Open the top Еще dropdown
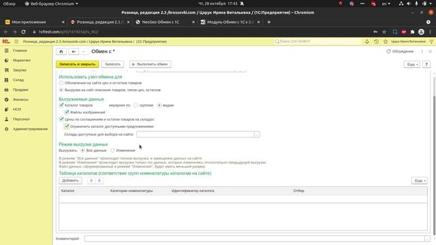The height and width of the screenshot is (245, 436). pyautogui.click(x=411, y=65)
